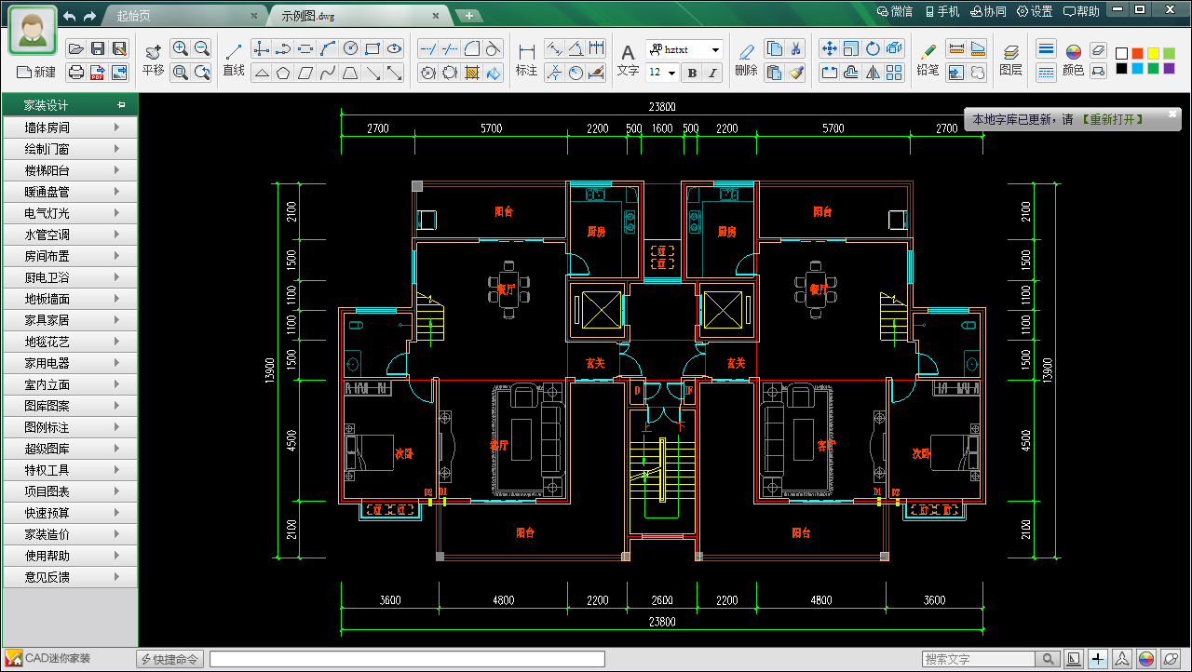Click the scissors cut icon

[x=795, y=48]
